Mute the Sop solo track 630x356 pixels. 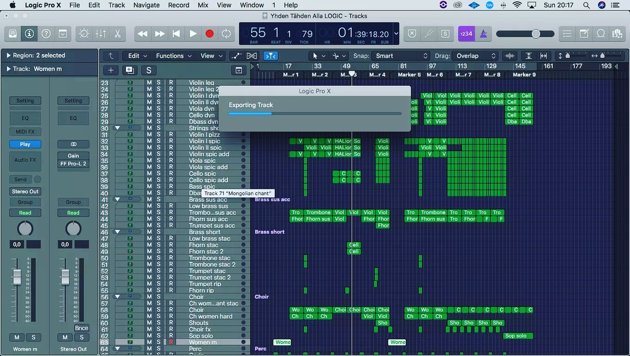point(149,336)
